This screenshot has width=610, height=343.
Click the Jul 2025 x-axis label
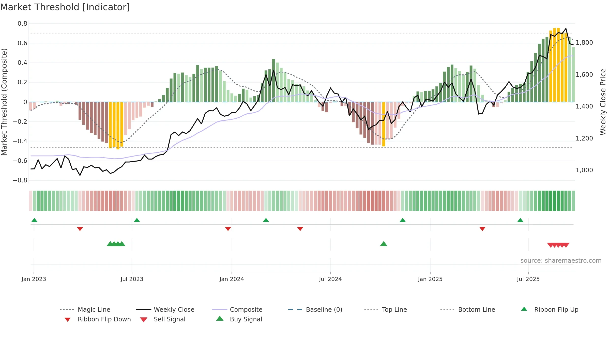(528, 279)
